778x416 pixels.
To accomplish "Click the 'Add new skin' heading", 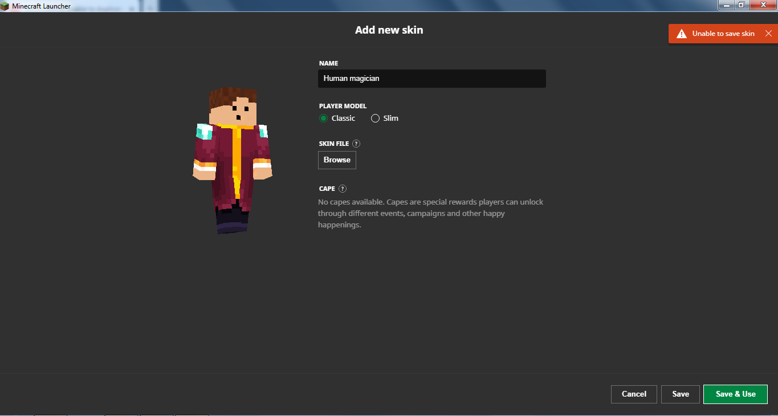I will coord(389,30).
